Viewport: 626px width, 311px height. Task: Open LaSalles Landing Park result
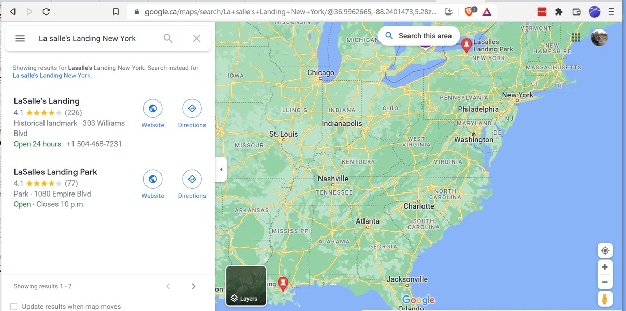pos(55,172)
